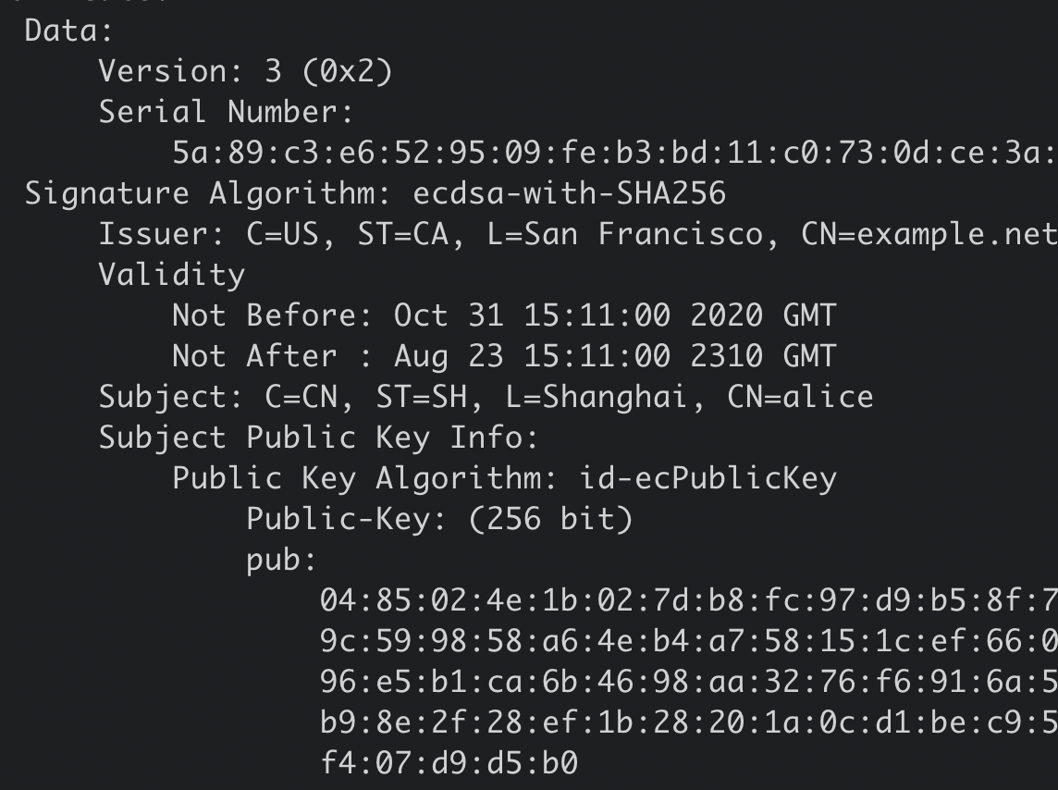Click the 'Not Before' date line
Viewport: 1058px width, 790px height.
pos(503,315)
